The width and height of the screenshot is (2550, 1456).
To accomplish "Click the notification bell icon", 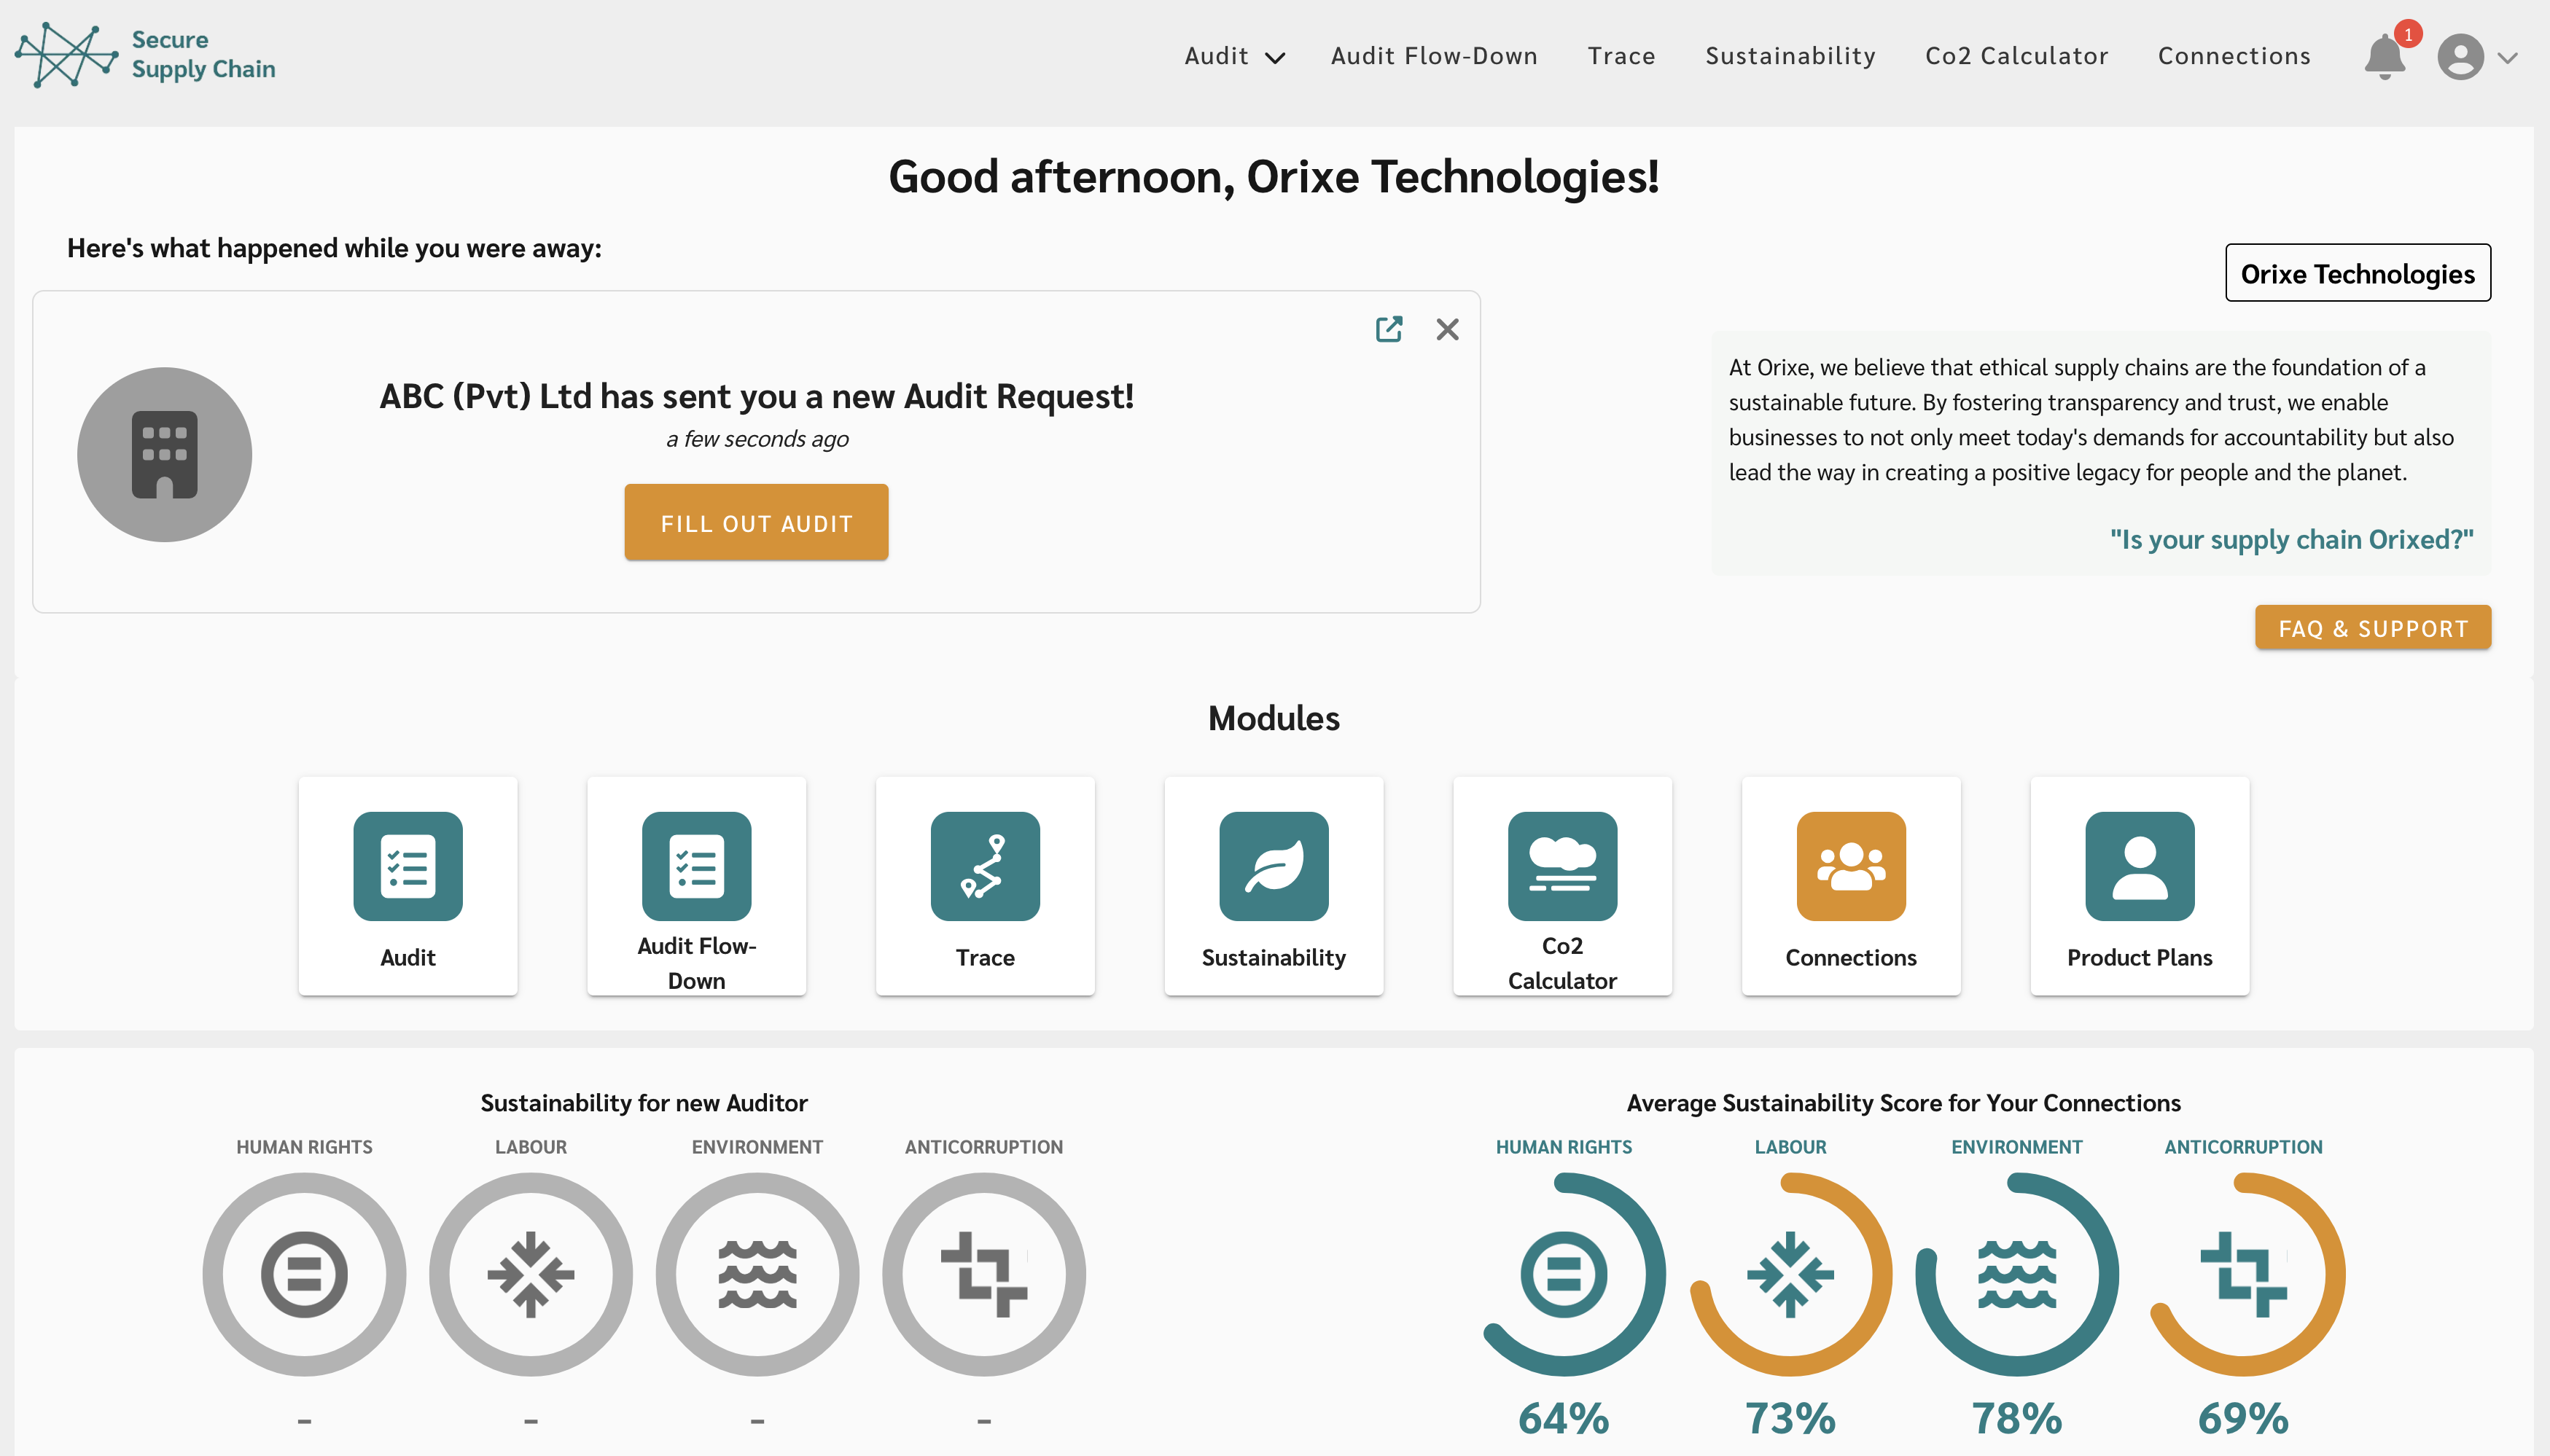I will [2385, 57].
